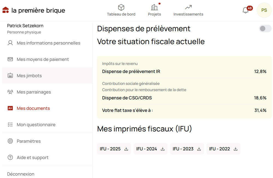Screen dimensions: 273x178
Task: Click Déconnexion to log out
Action: (21, 174)
